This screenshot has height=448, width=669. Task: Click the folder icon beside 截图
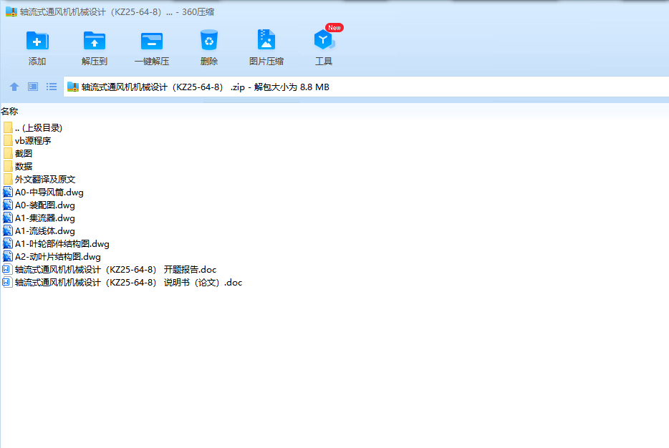coord(8,153)
